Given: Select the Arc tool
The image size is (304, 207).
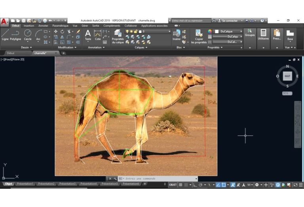Looking at the screenshot, I should [38, 35].
